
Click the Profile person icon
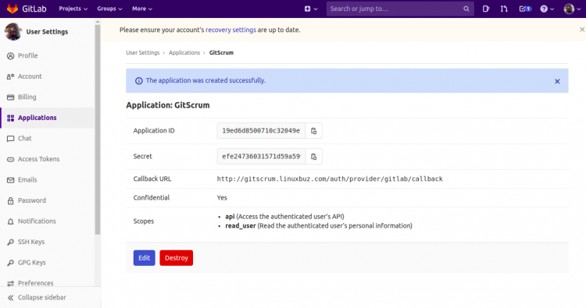pos(10,56)
